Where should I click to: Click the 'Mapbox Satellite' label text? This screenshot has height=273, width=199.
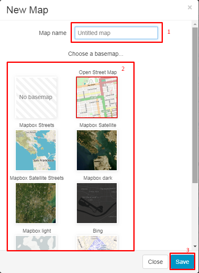click(98, 125)
